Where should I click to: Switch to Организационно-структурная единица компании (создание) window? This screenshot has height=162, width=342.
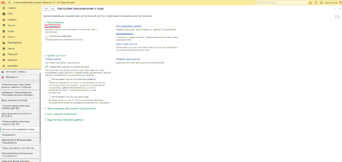coord(20,85)
